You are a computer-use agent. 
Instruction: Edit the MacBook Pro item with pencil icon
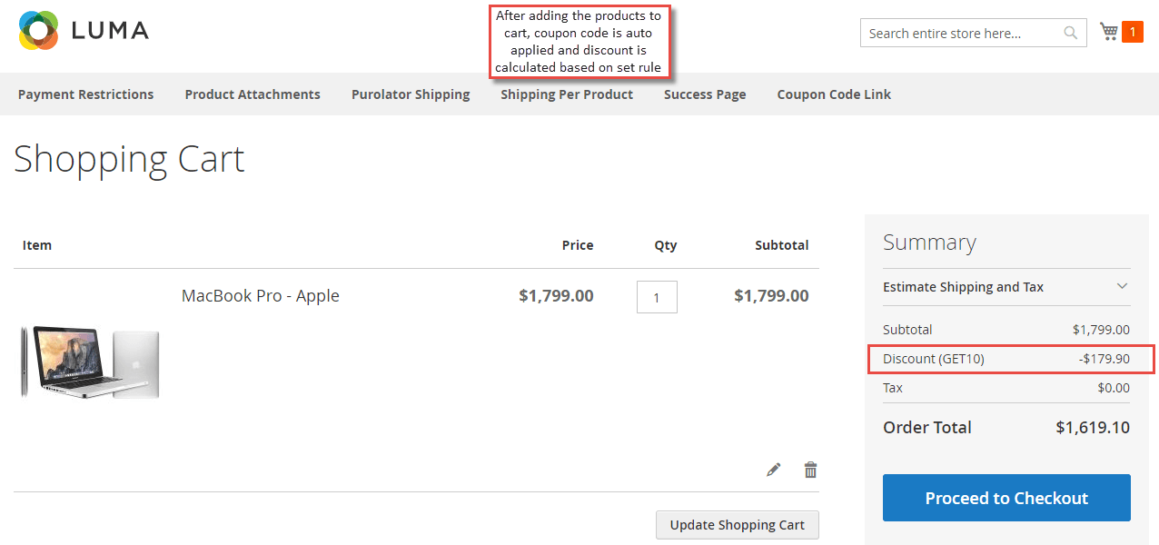[x=773, y=470]
